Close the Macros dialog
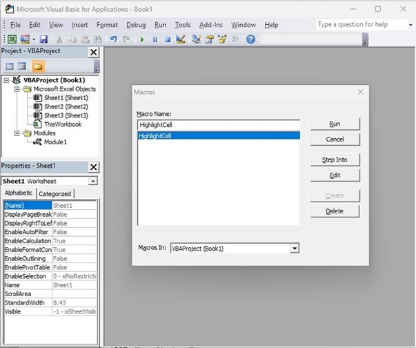Image resolution: width=416 pixels, height=348 pixels. click(361, 92)
